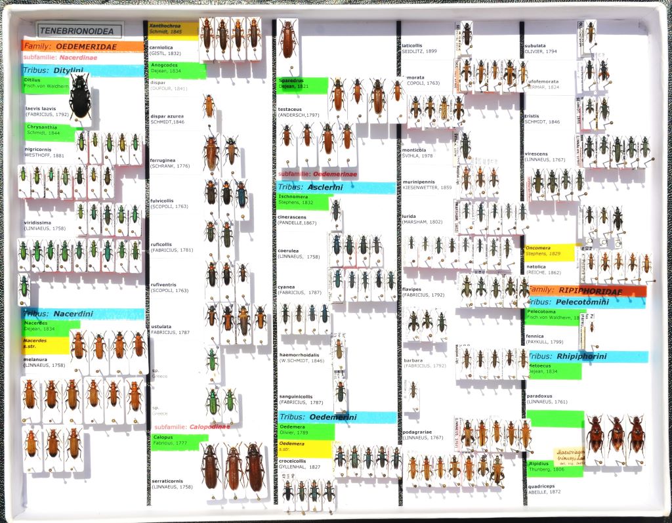Click the TENEBRIONOIDEA header label

[80, 30]
